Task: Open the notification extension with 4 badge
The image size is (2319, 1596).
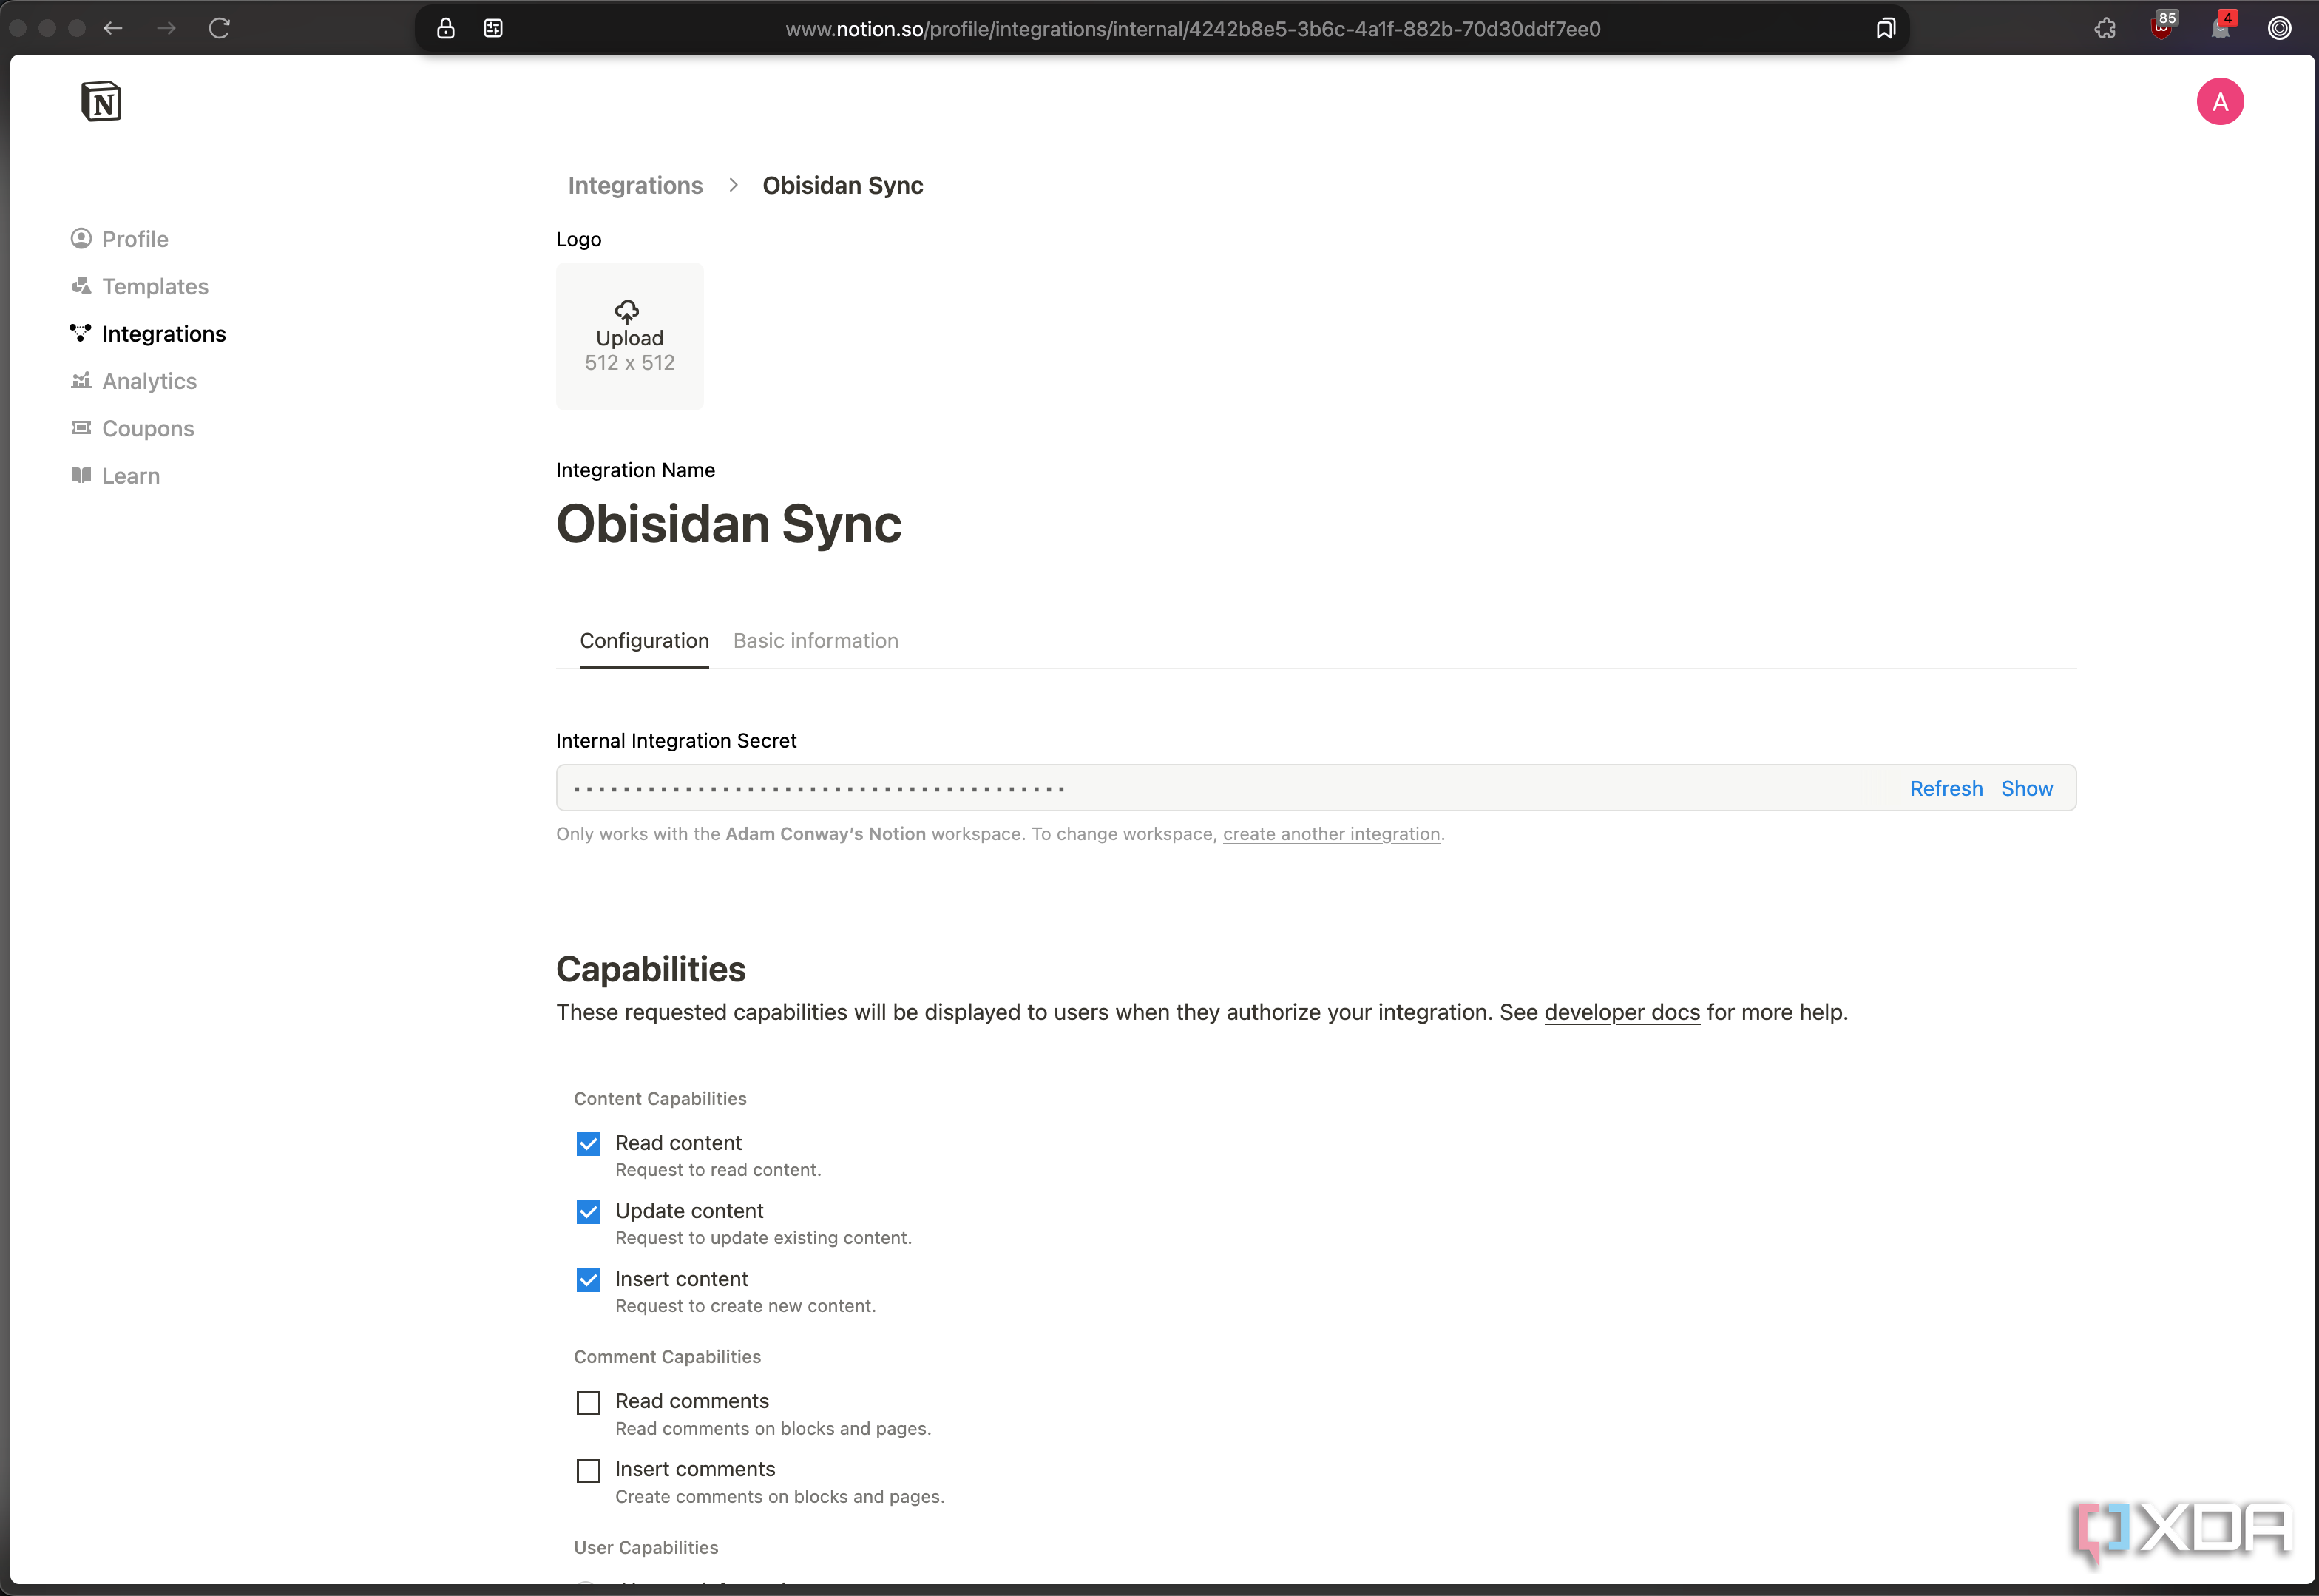Action: coord(2221,26)
